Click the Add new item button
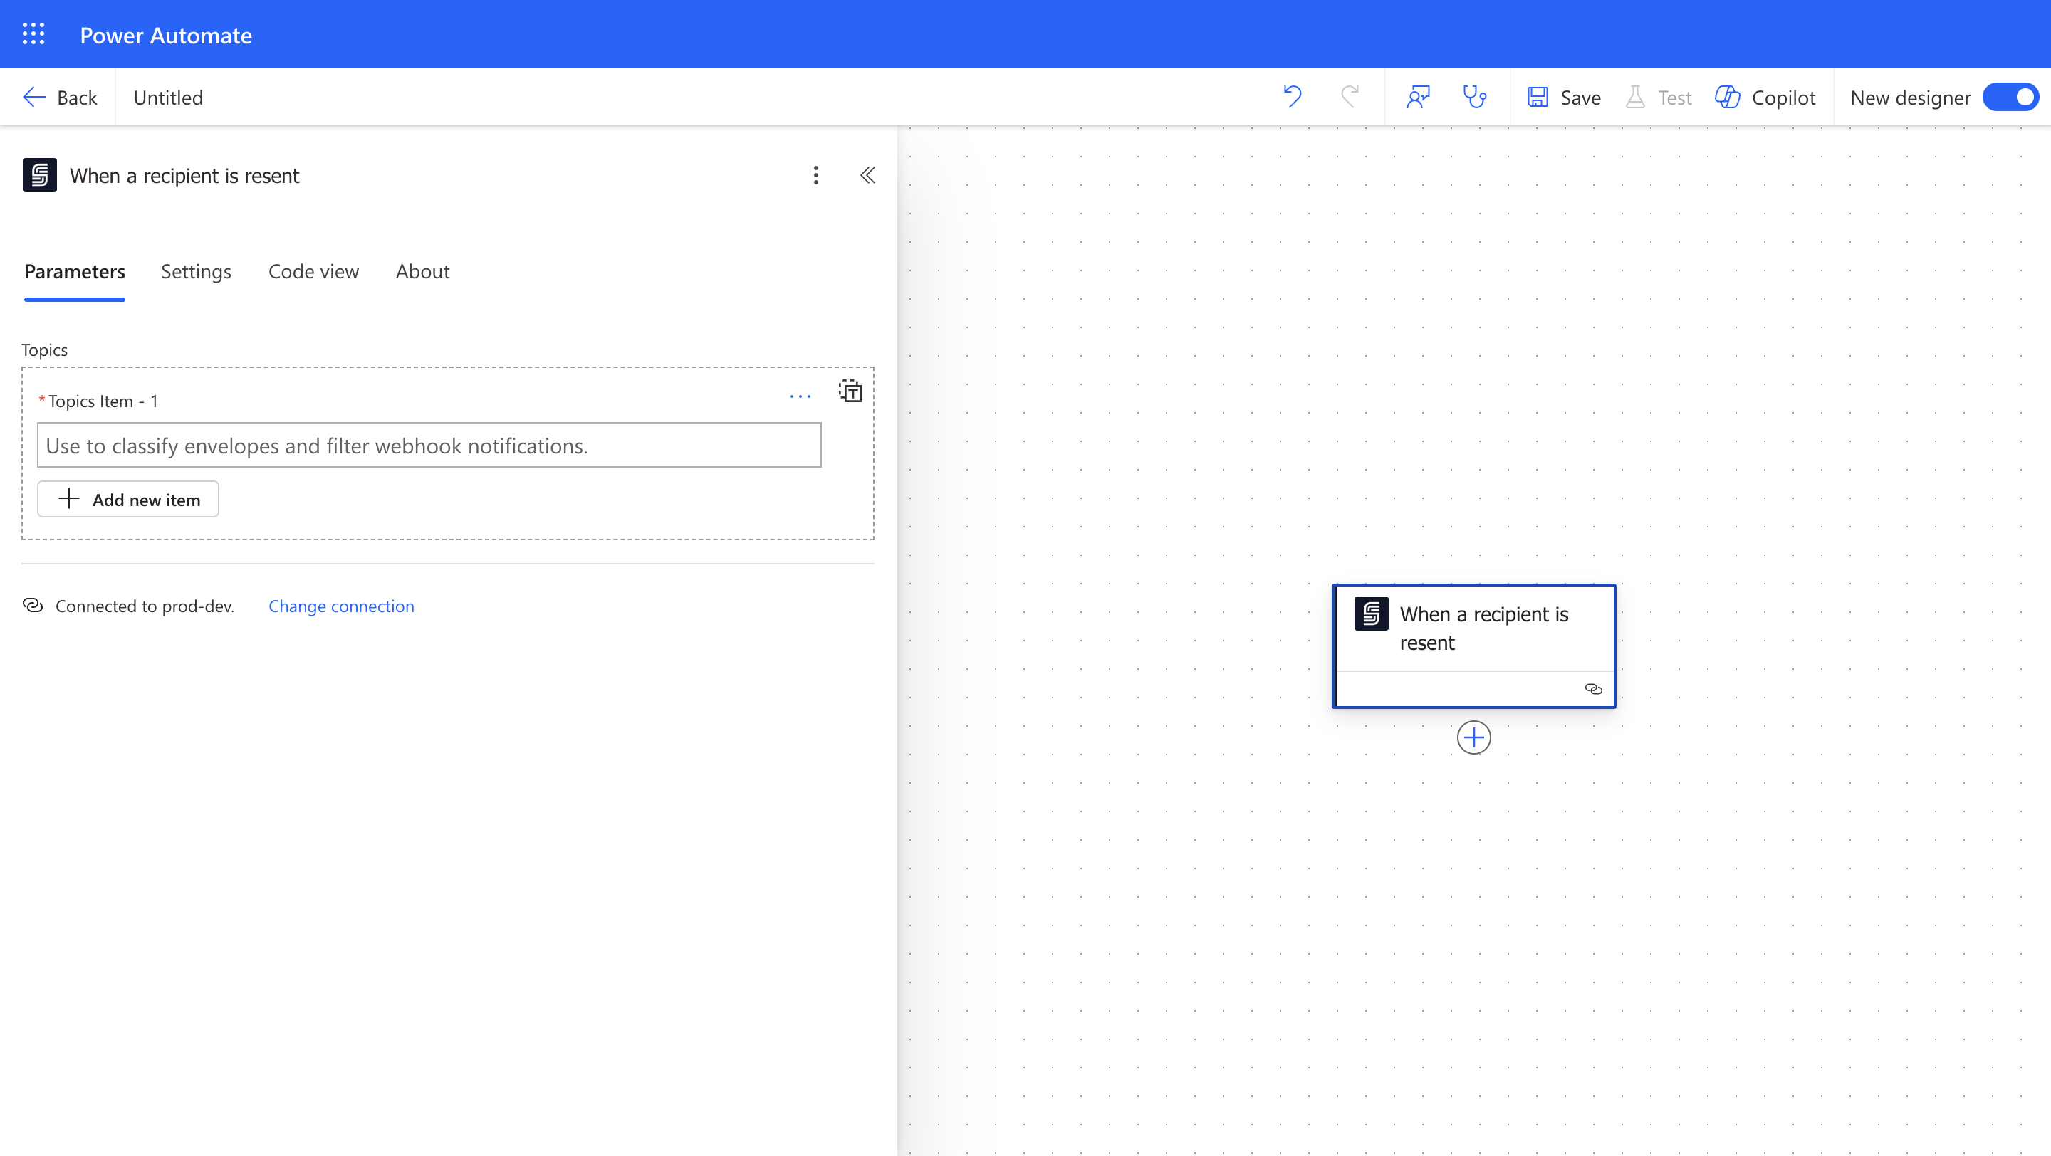This screenshot has height=1156, width=2051. [128, 500]
